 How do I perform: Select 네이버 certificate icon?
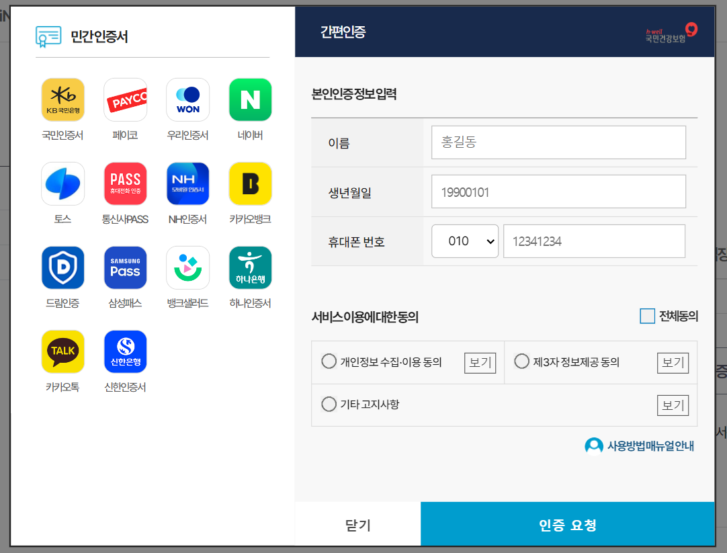tap(250, 99)
